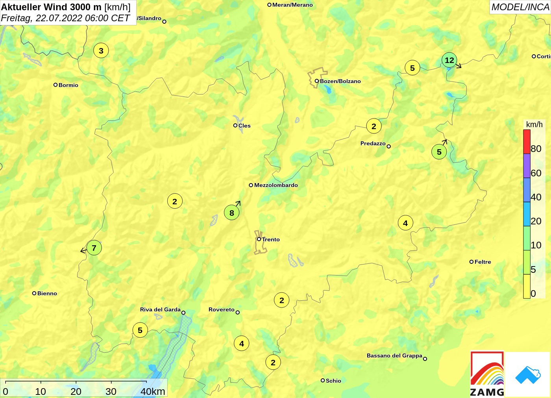Click the 5 marker near Riva del Garda
Image resolution: width=551 pixels, height=398 pixels.
[140, 330]
